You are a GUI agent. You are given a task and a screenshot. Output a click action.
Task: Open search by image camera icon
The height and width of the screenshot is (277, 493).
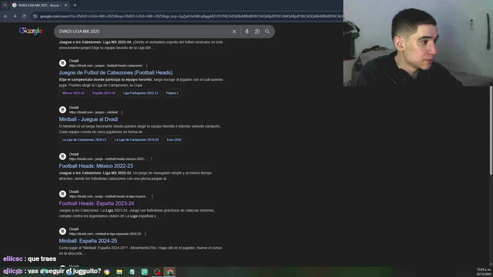tap(257, 32)
